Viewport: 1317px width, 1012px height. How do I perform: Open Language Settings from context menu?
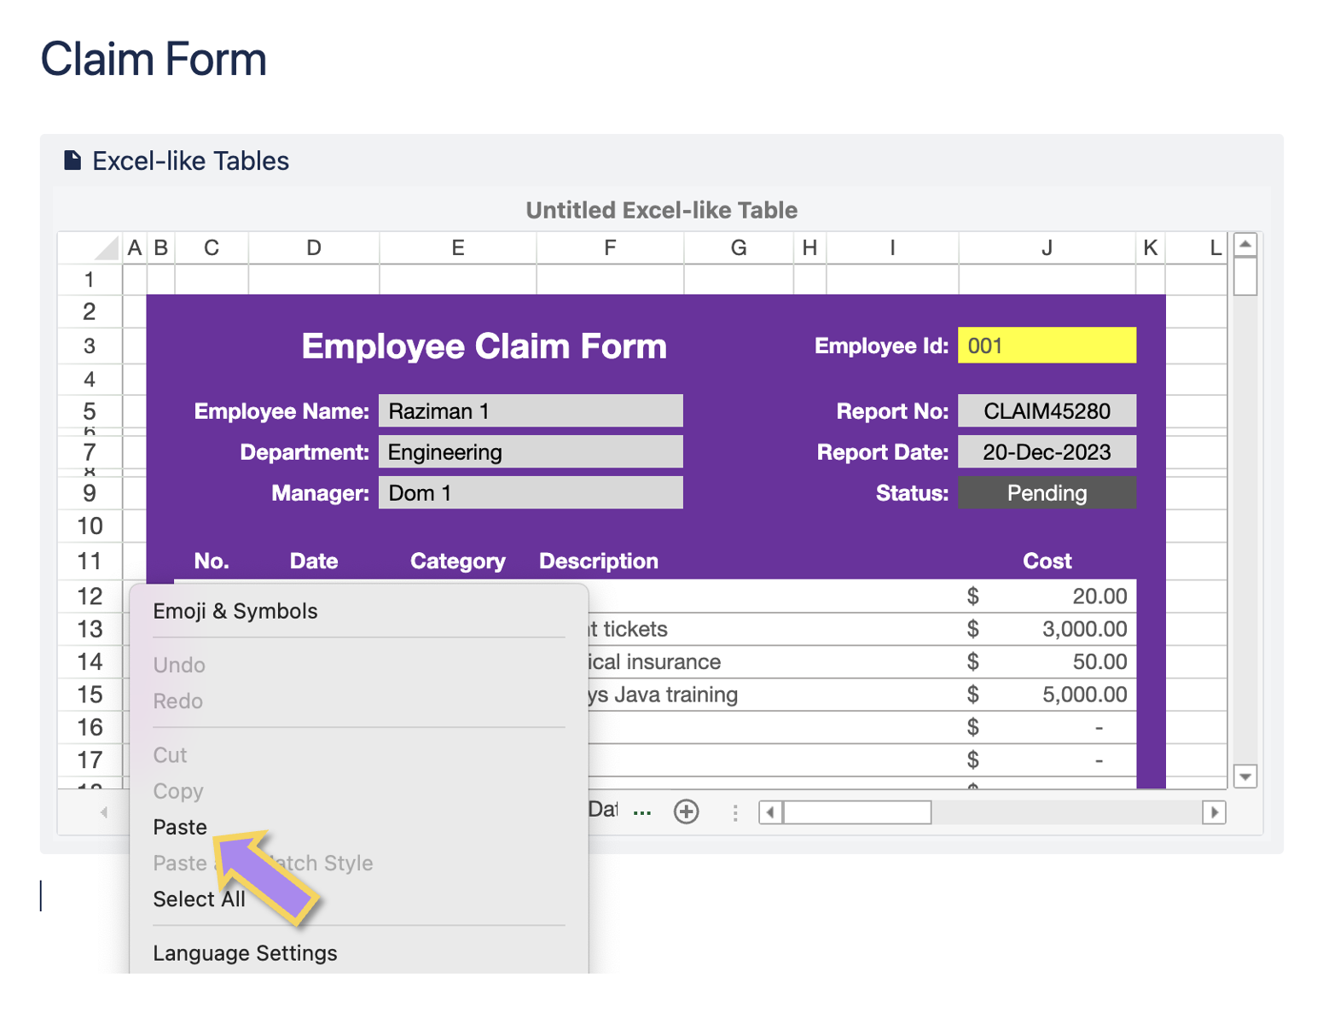tap(245, 953)
